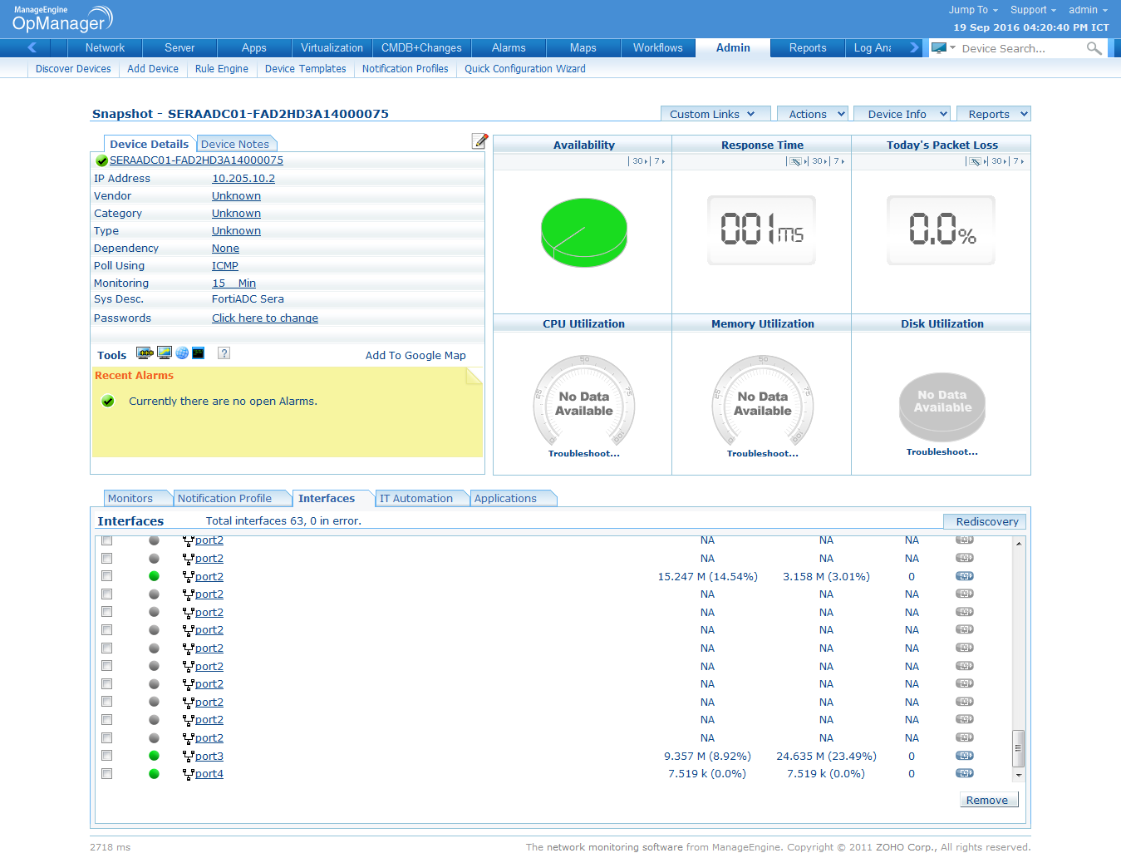Click the device search magnifier icon
The width and height of the screenshot is (1121, 853).
[1094, 49]
